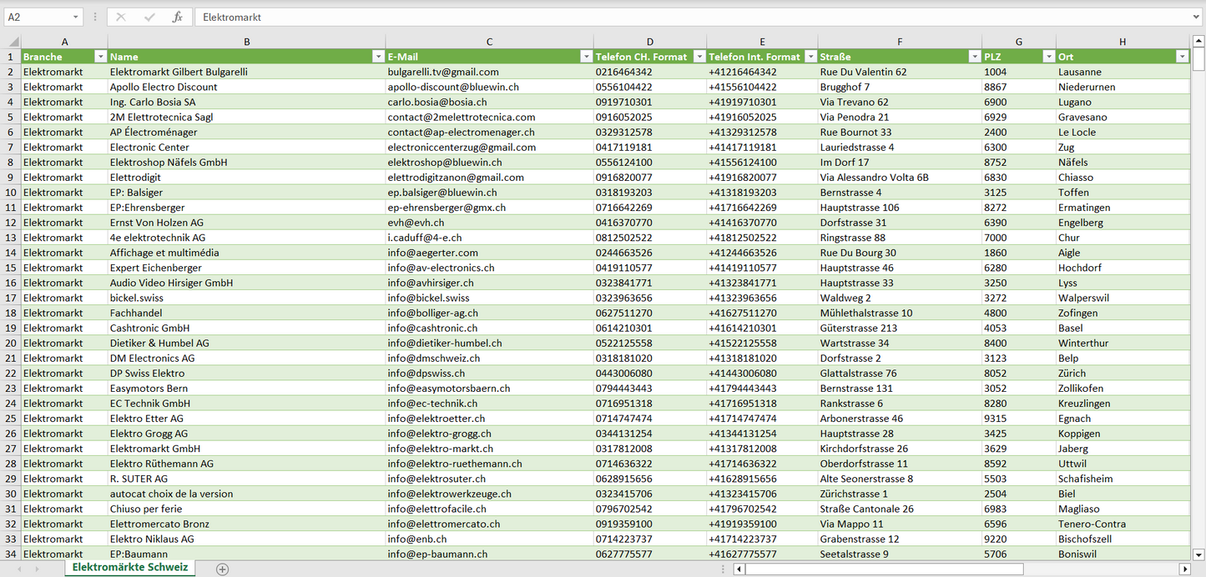This screenshot has width=1206, height=577.
Task: Select column F header
Action: pos(899,42)
